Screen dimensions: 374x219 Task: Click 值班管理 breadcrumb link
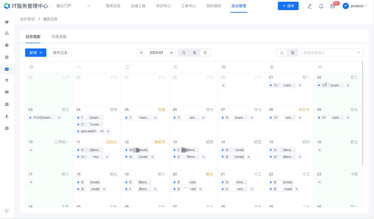point(27,19)
